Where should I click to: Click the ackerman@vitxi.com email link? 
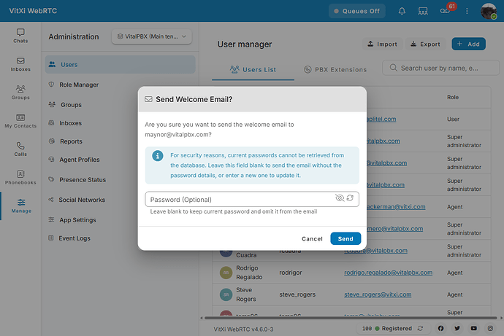396,207
